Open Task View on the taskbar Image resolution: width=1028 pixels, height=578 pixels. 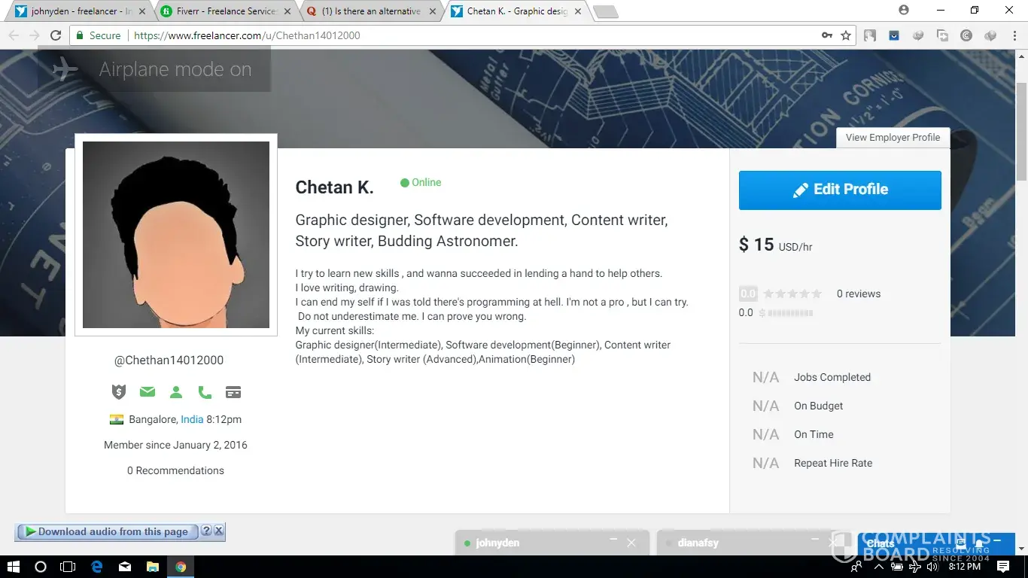click(x=68, y=567)
